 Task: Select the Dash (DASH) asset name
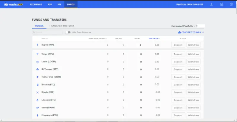48,108
